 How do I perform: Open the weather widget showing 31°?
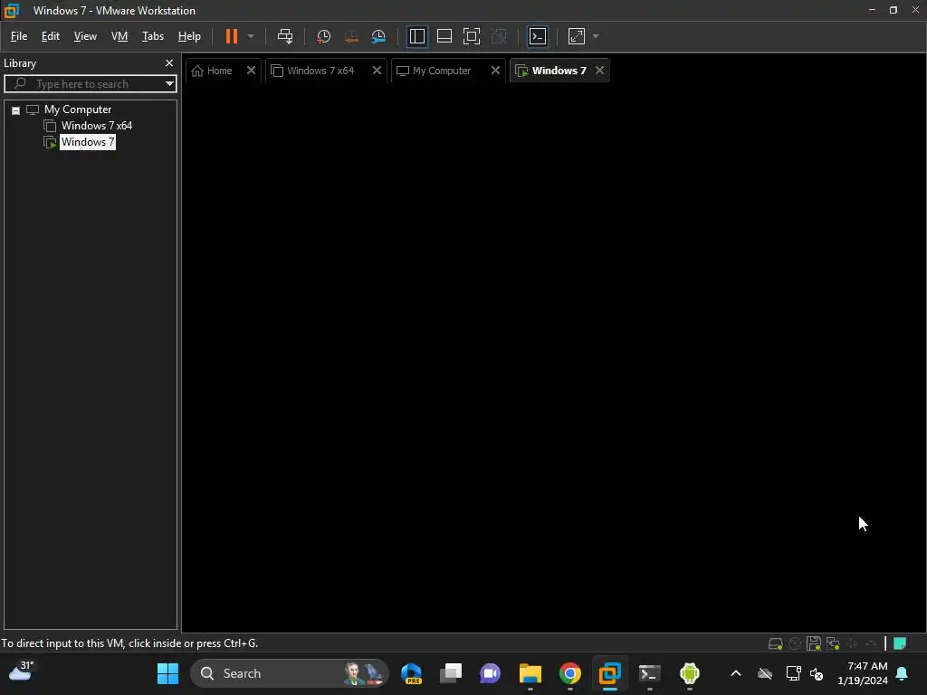(22, 672)
